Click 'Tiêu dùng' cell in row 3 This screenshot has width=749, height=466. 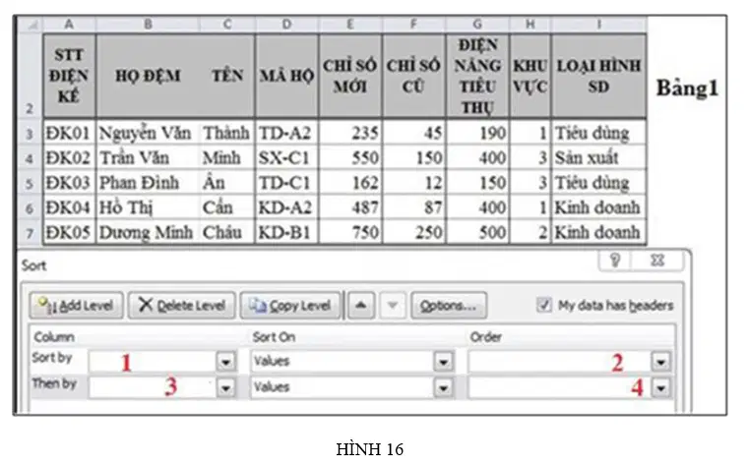coord(598,133)
